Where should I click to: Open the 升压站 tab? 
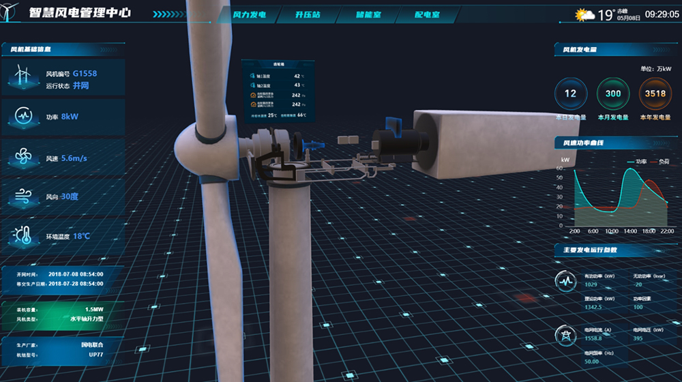tap(308, 14)
